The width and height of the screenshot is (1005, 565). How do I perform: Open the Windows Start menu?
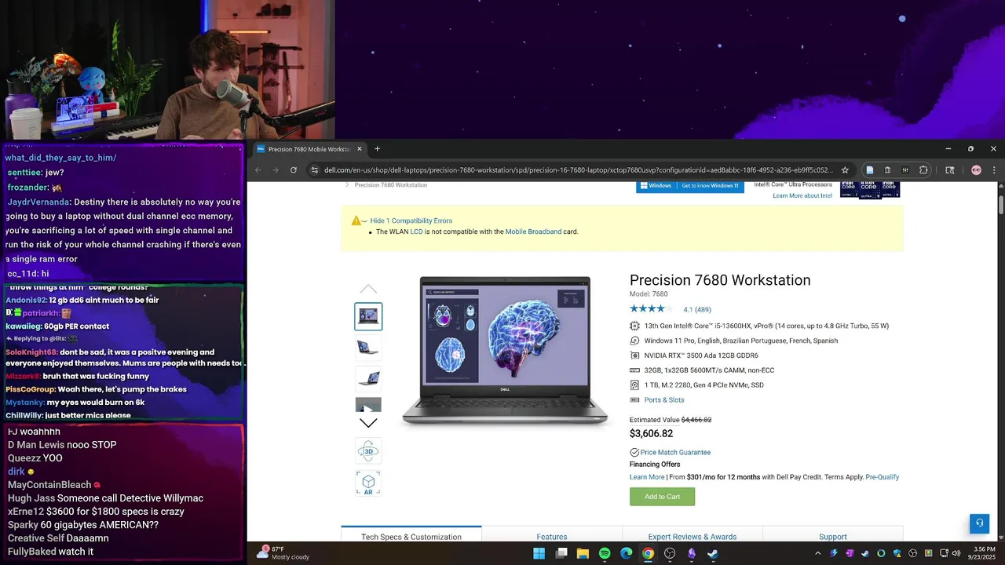(x=539, y=553)
